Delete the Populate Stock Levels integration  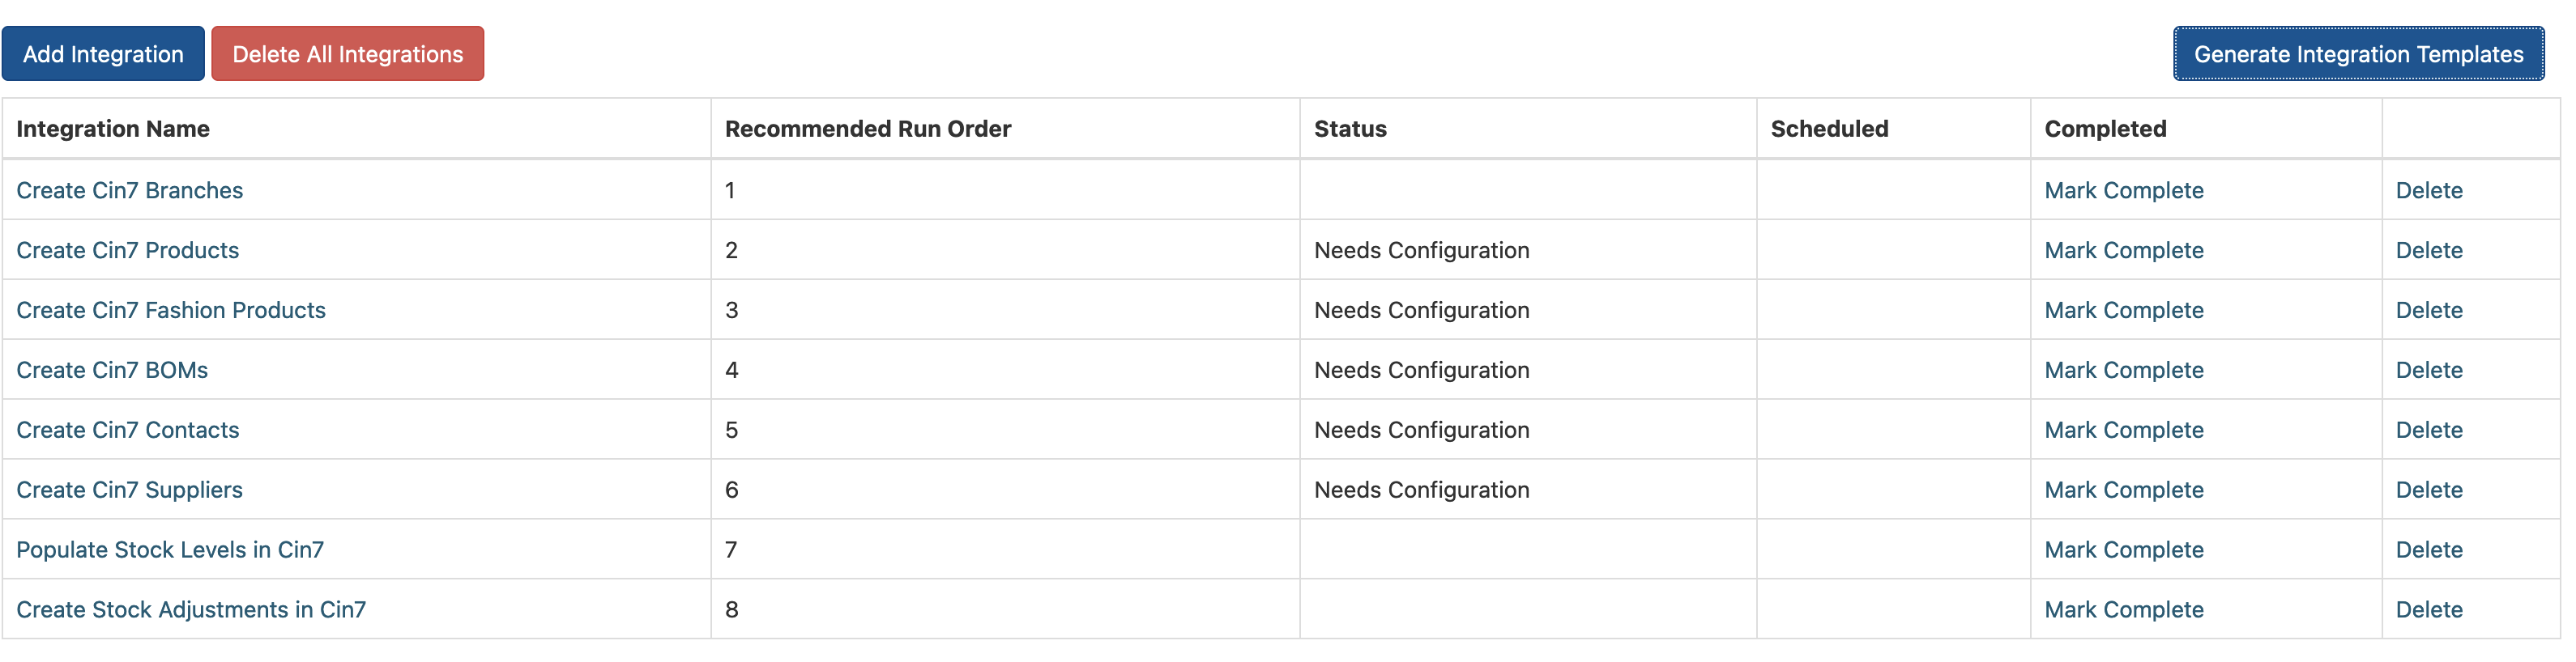[2430, 550]
